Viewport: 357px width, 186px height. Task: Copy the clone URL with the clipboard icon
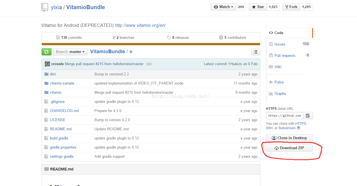pos(308,116)
